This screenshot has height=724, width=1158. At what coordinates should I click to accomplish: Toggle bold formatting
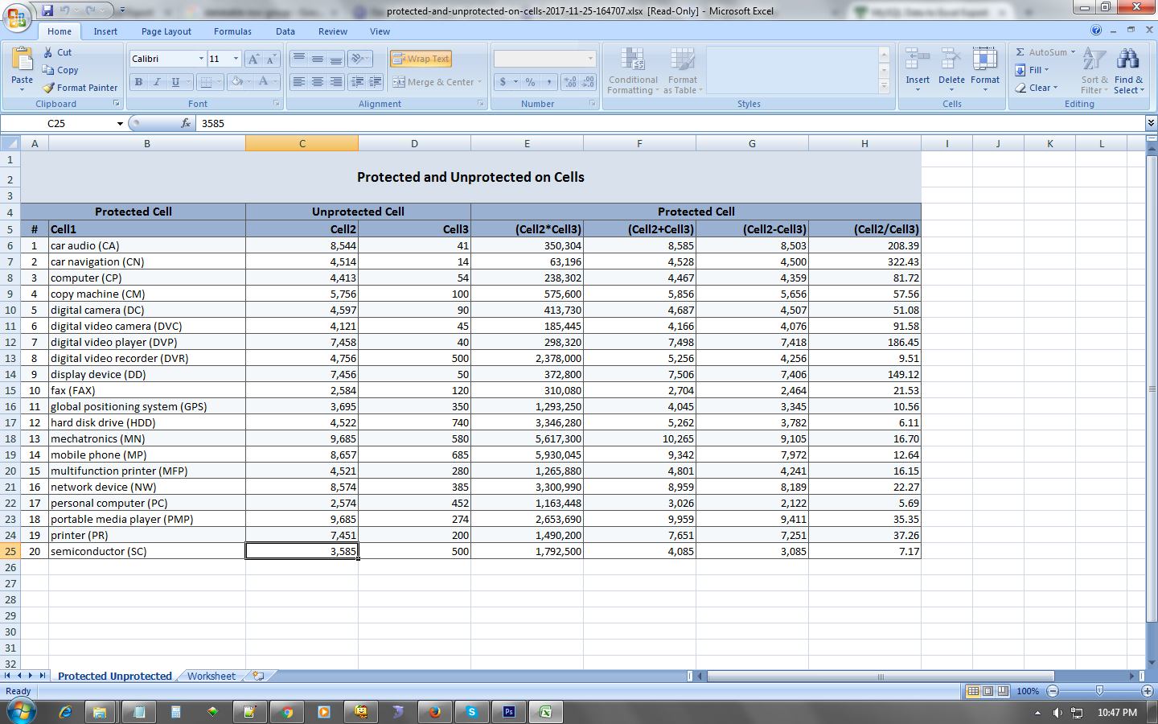coord(138,82)
